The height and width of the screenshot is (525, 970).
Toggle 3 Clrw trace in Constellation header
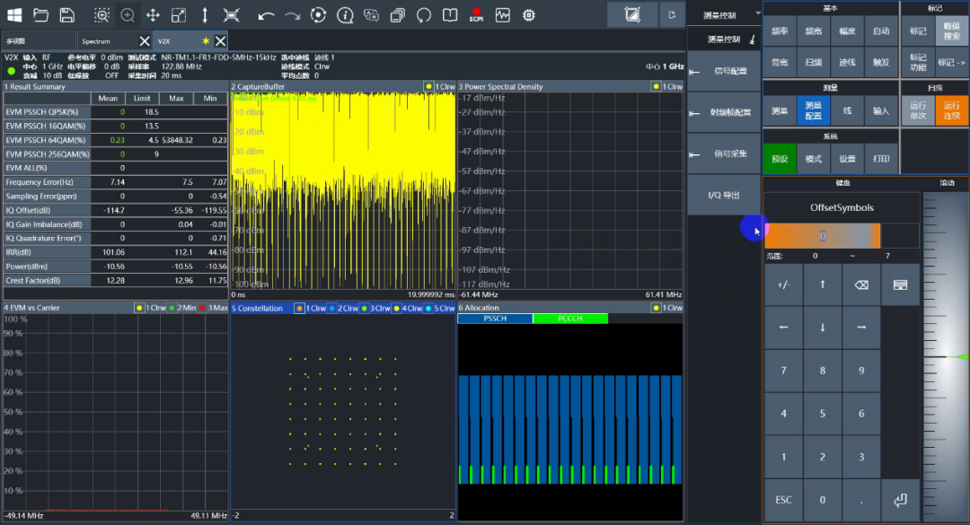pos(376,308)
